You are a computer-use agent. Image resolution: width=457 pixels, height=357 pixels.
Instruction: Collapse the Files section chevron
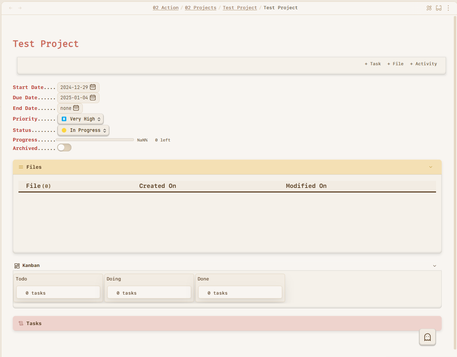pos(431,167)
